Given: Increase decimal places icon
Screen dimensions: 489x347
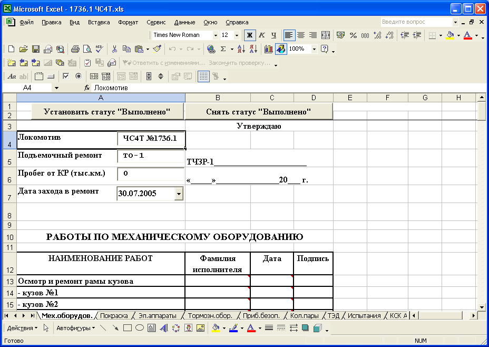Looking at the screenshot, I should (377, 35).
